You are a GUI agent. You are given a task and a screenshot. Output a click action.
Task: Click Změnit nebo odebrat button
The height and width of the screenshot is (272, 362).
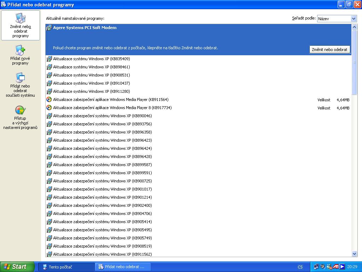click(x=329, y=50)
